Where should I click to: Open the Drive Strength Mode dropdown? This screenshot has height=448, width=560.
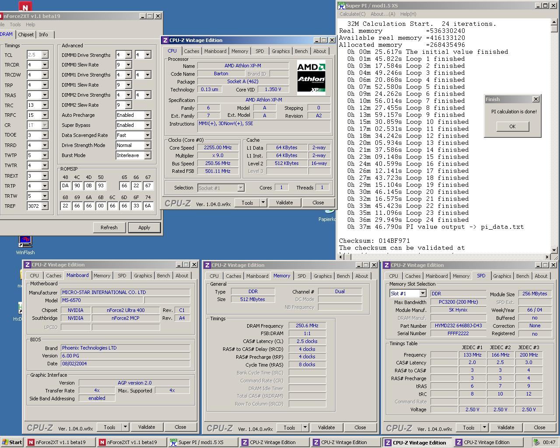click(147, 145)
